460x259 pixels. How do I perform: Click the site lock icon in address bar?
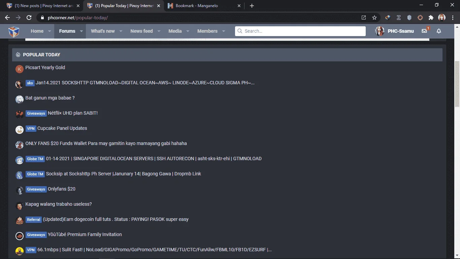[x=42, y=18]
